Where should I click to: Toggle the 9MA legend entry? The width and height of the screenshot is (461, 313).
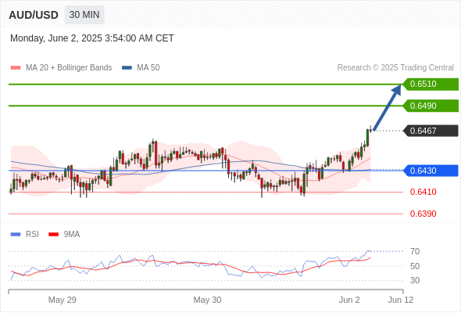(x=64, y=235)
